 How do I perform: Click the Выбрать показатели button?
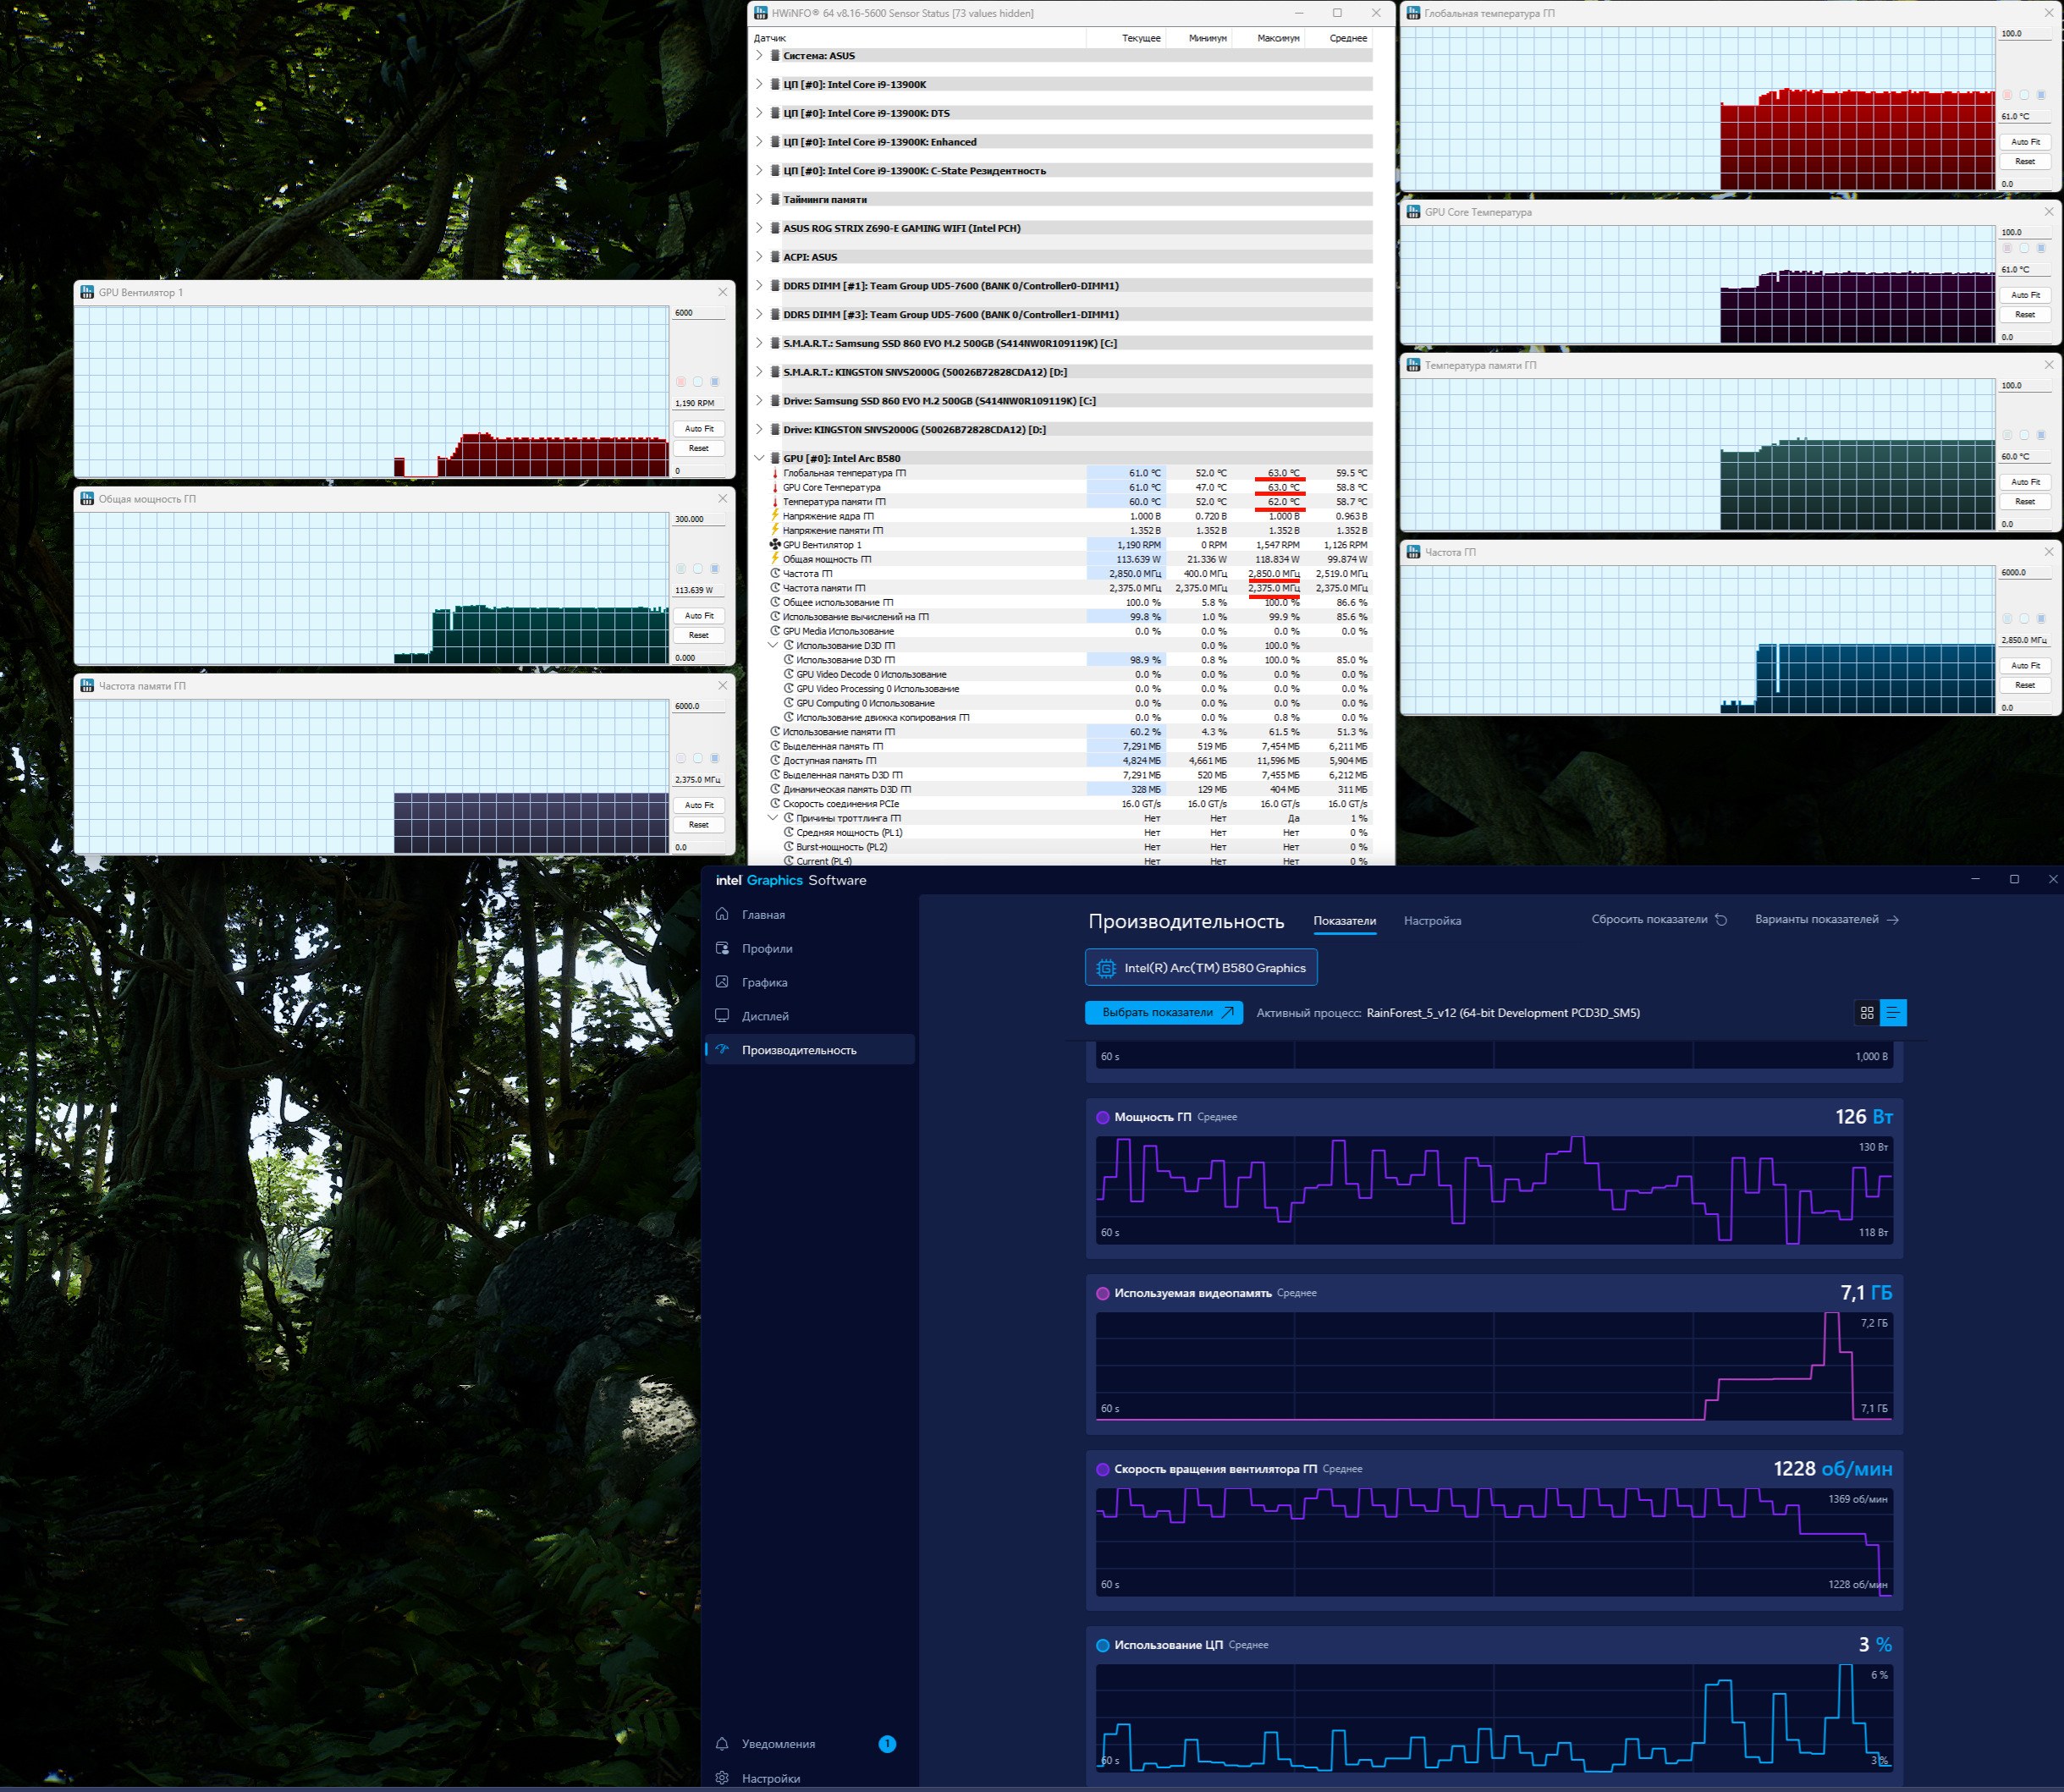(1163, 1013)
